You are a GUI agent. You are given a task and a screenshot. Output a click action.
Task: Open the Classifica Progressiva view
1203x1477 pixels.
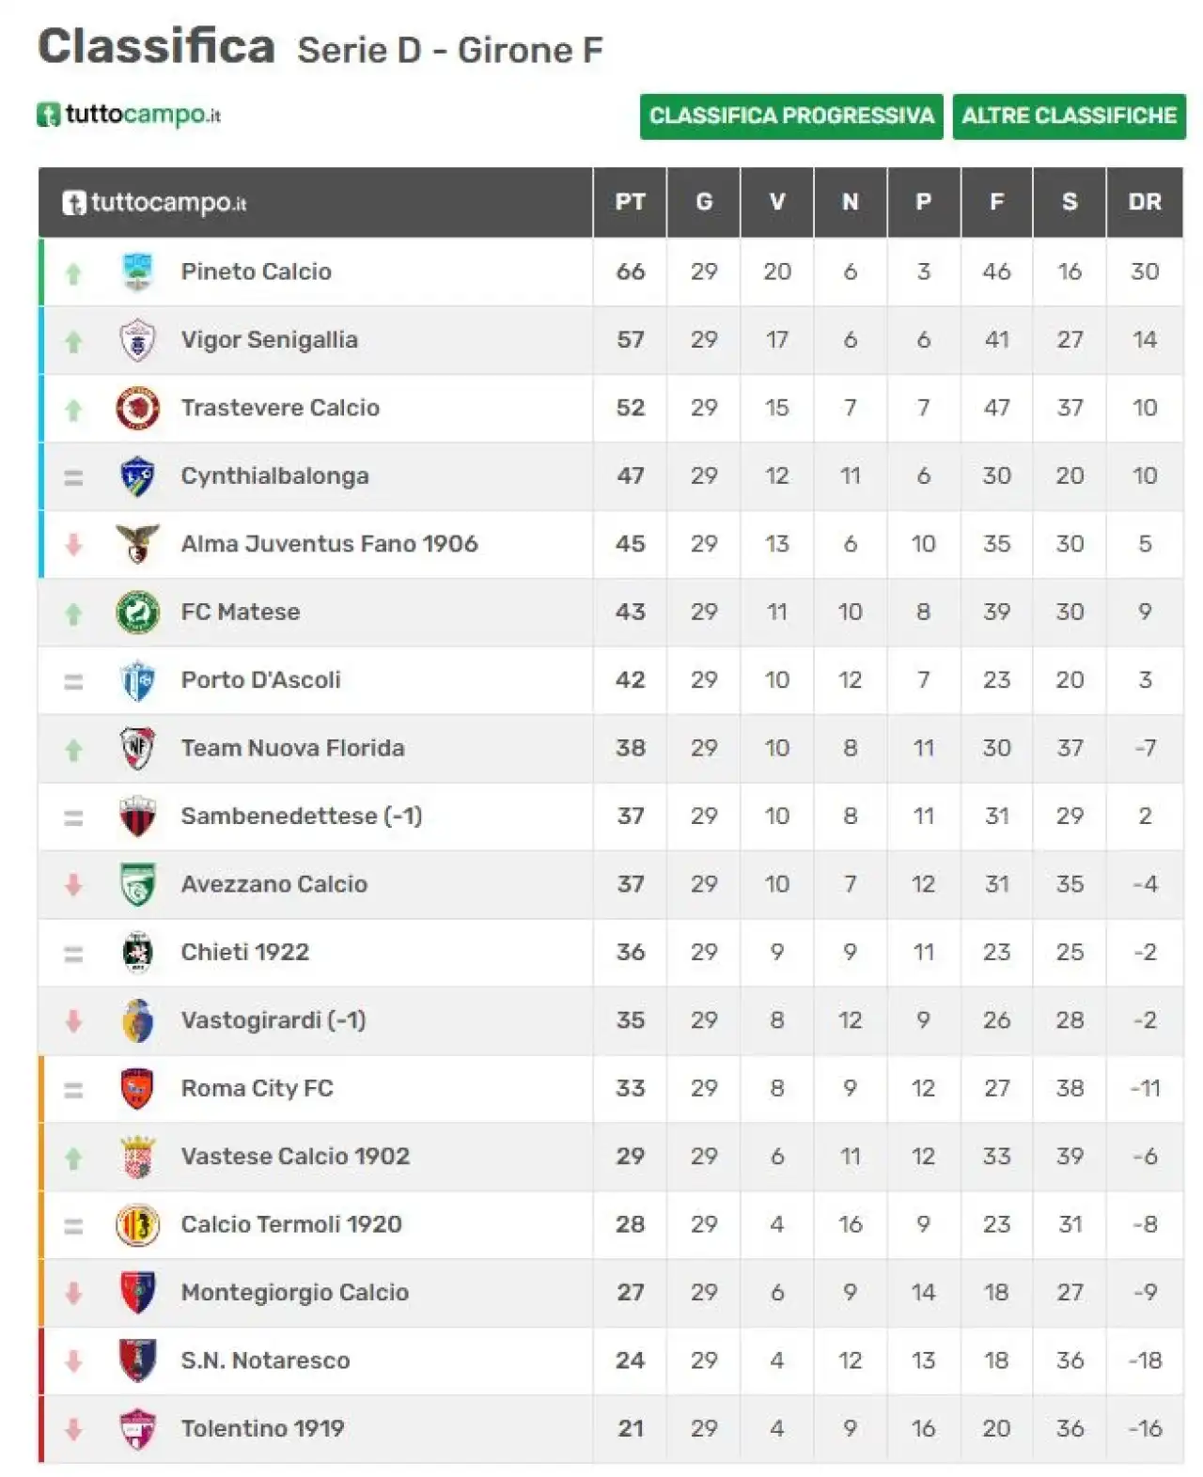(x=791, y=117)
